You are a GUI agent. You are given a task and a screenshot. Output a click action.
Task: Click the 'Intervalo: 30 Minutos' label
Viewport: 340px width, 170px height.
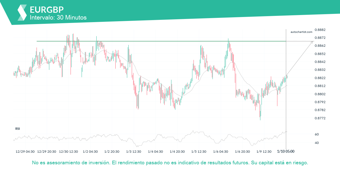(x=58, y=18)
